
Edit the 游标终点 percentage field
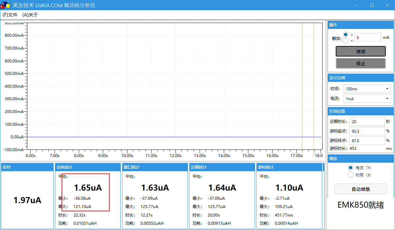(x=367, y=141)
